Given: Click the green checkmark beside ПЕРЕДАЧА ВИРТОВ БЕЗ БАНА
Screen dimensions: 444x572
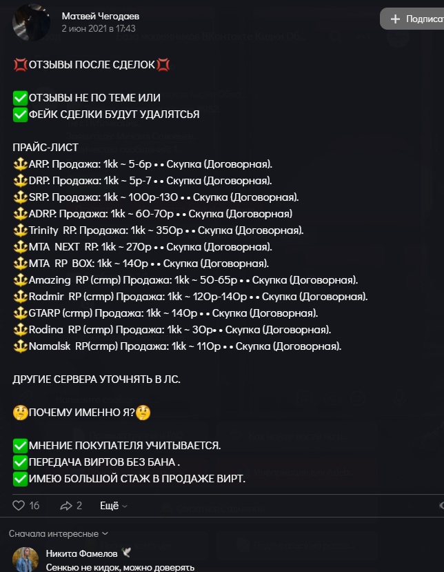Looking at the screenshot, I should [20, 462].
